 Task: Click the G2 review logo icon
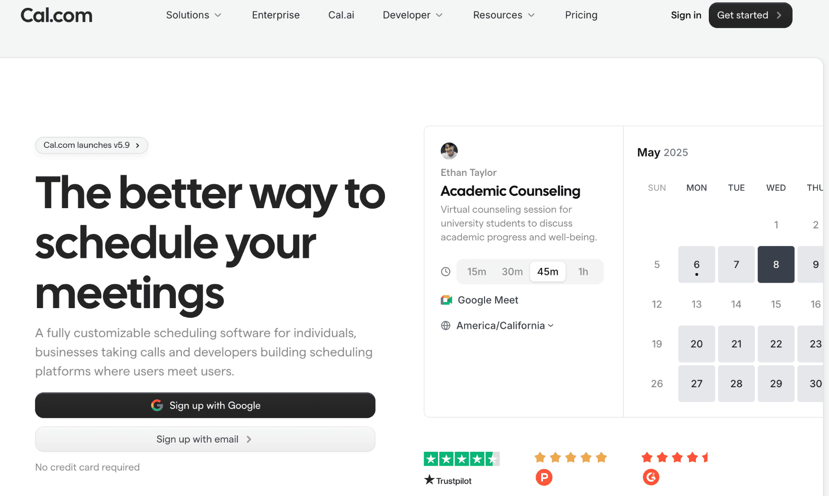(x=651, y=478)
